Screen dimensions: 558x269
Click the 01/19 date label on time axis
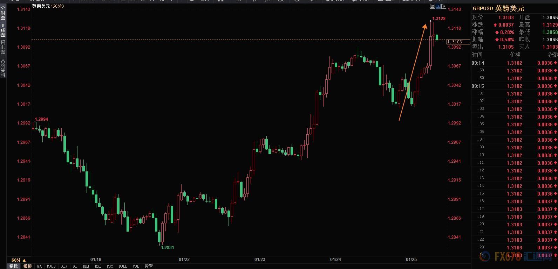coord(96,260)
